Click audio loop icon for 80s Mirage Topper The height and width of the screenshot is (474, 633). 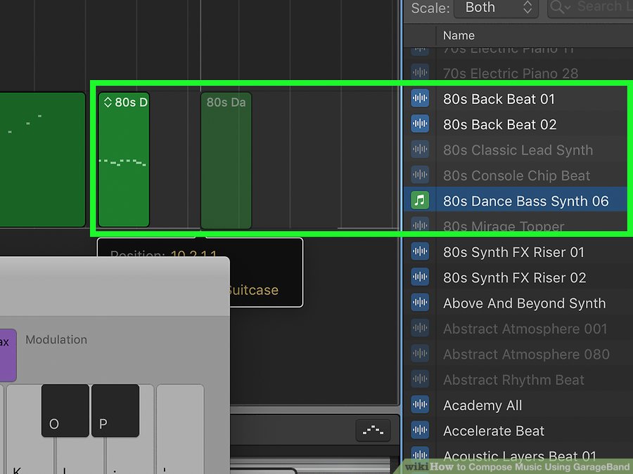point(420,225)
